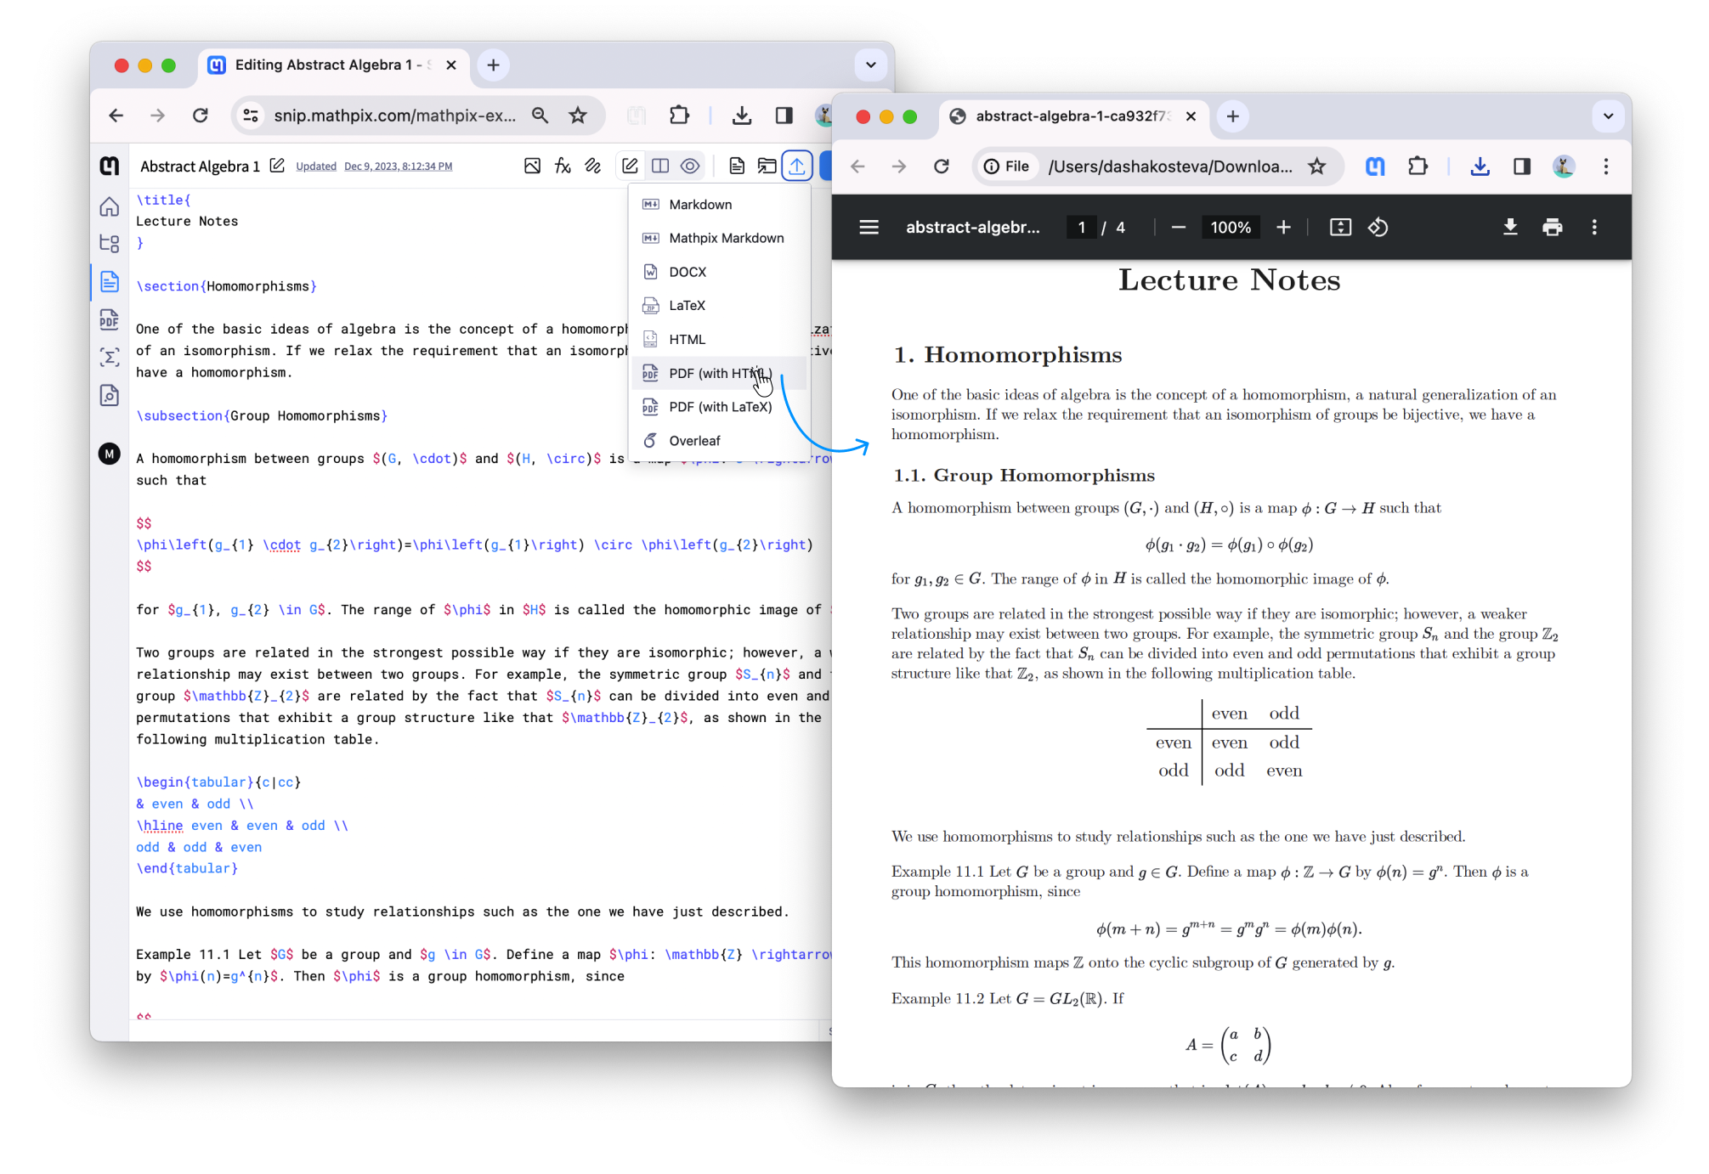This screenshot has width=1709, height=1174.
Task: Select the PDF icon in the left sidebar
Action: [x=109, y=320]
